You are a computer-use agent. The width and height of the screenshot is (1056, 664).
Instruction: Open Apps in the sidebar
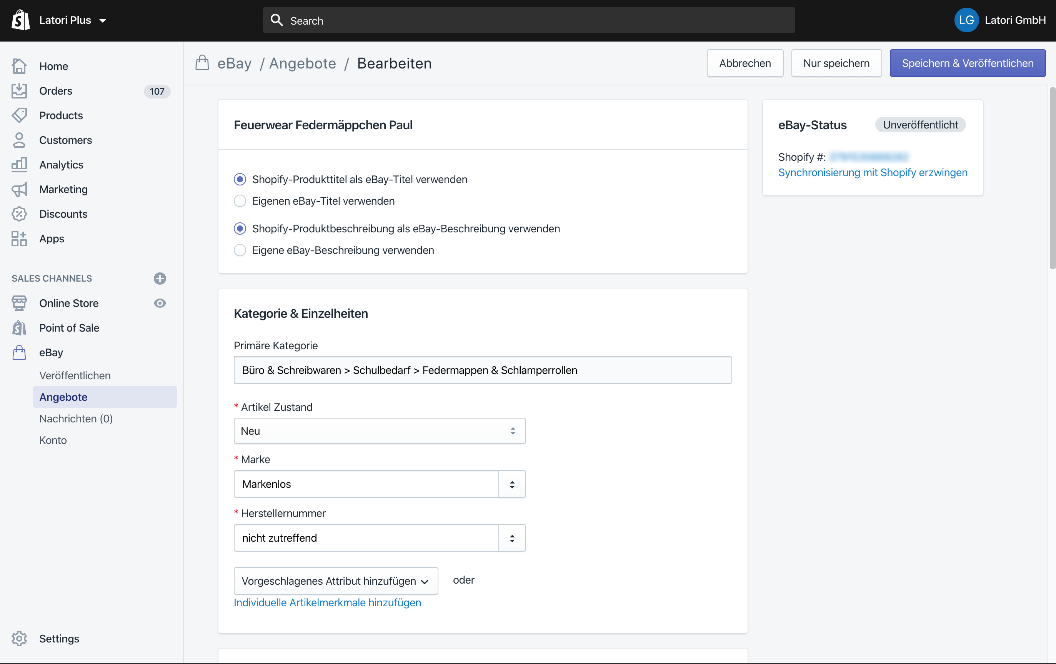click(52, 239)
